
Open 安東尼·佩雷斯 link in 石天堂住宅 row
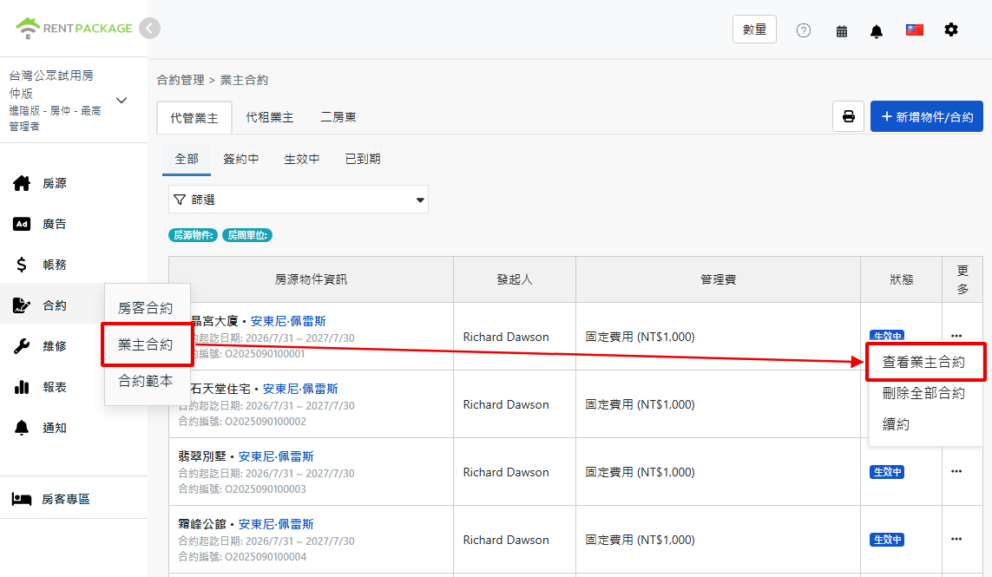pyautogui.click(x=300, y=389)
